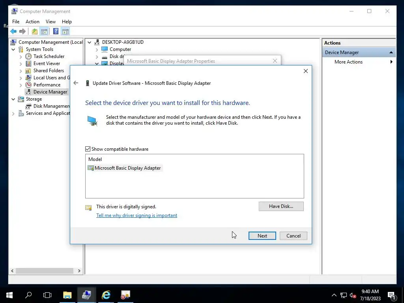Click left pane scroll left arrow
The image size is (404, 303).
[x=12, y=271]
